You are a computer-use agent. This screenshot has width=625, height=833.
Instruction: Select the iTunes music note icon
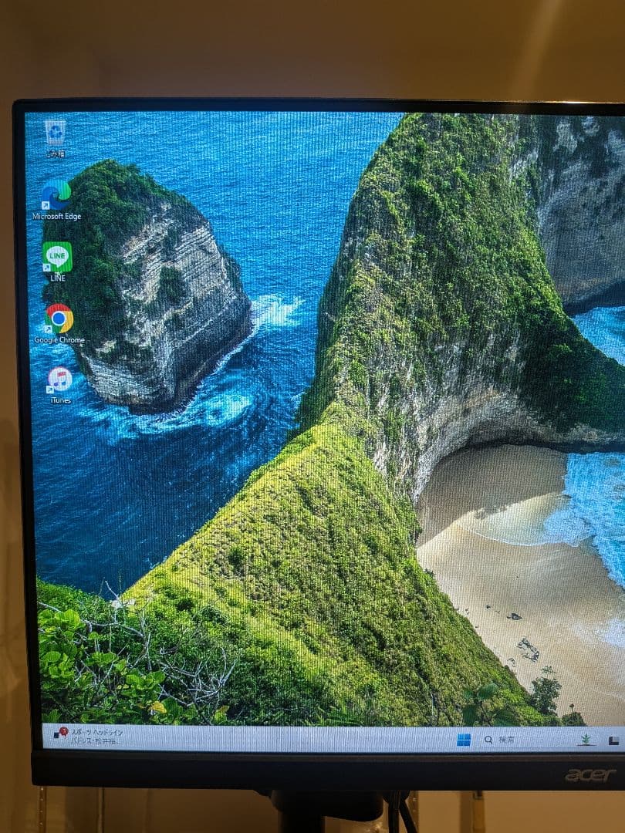tap(59, 379)
